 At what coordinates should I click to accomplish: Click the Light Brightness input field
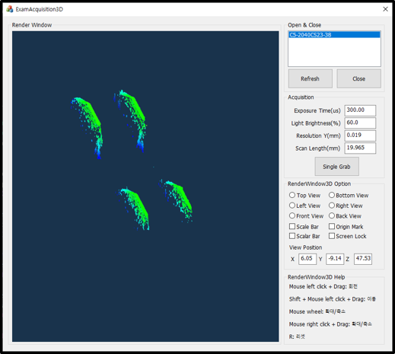360,123
